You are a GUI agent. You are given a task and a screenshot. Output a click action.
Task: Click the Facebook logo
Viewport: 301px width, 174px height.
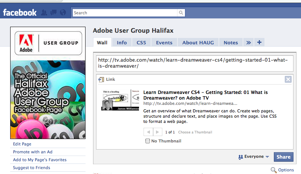pyautogui.click(x=20, y=13)
